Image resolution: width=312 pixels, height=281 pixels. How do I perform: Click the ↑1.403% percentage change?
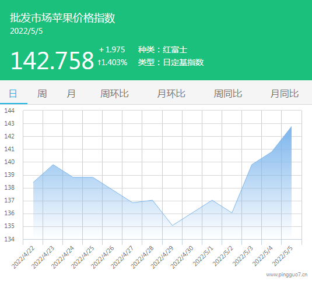pyautogui.click(x=113, y=62)
